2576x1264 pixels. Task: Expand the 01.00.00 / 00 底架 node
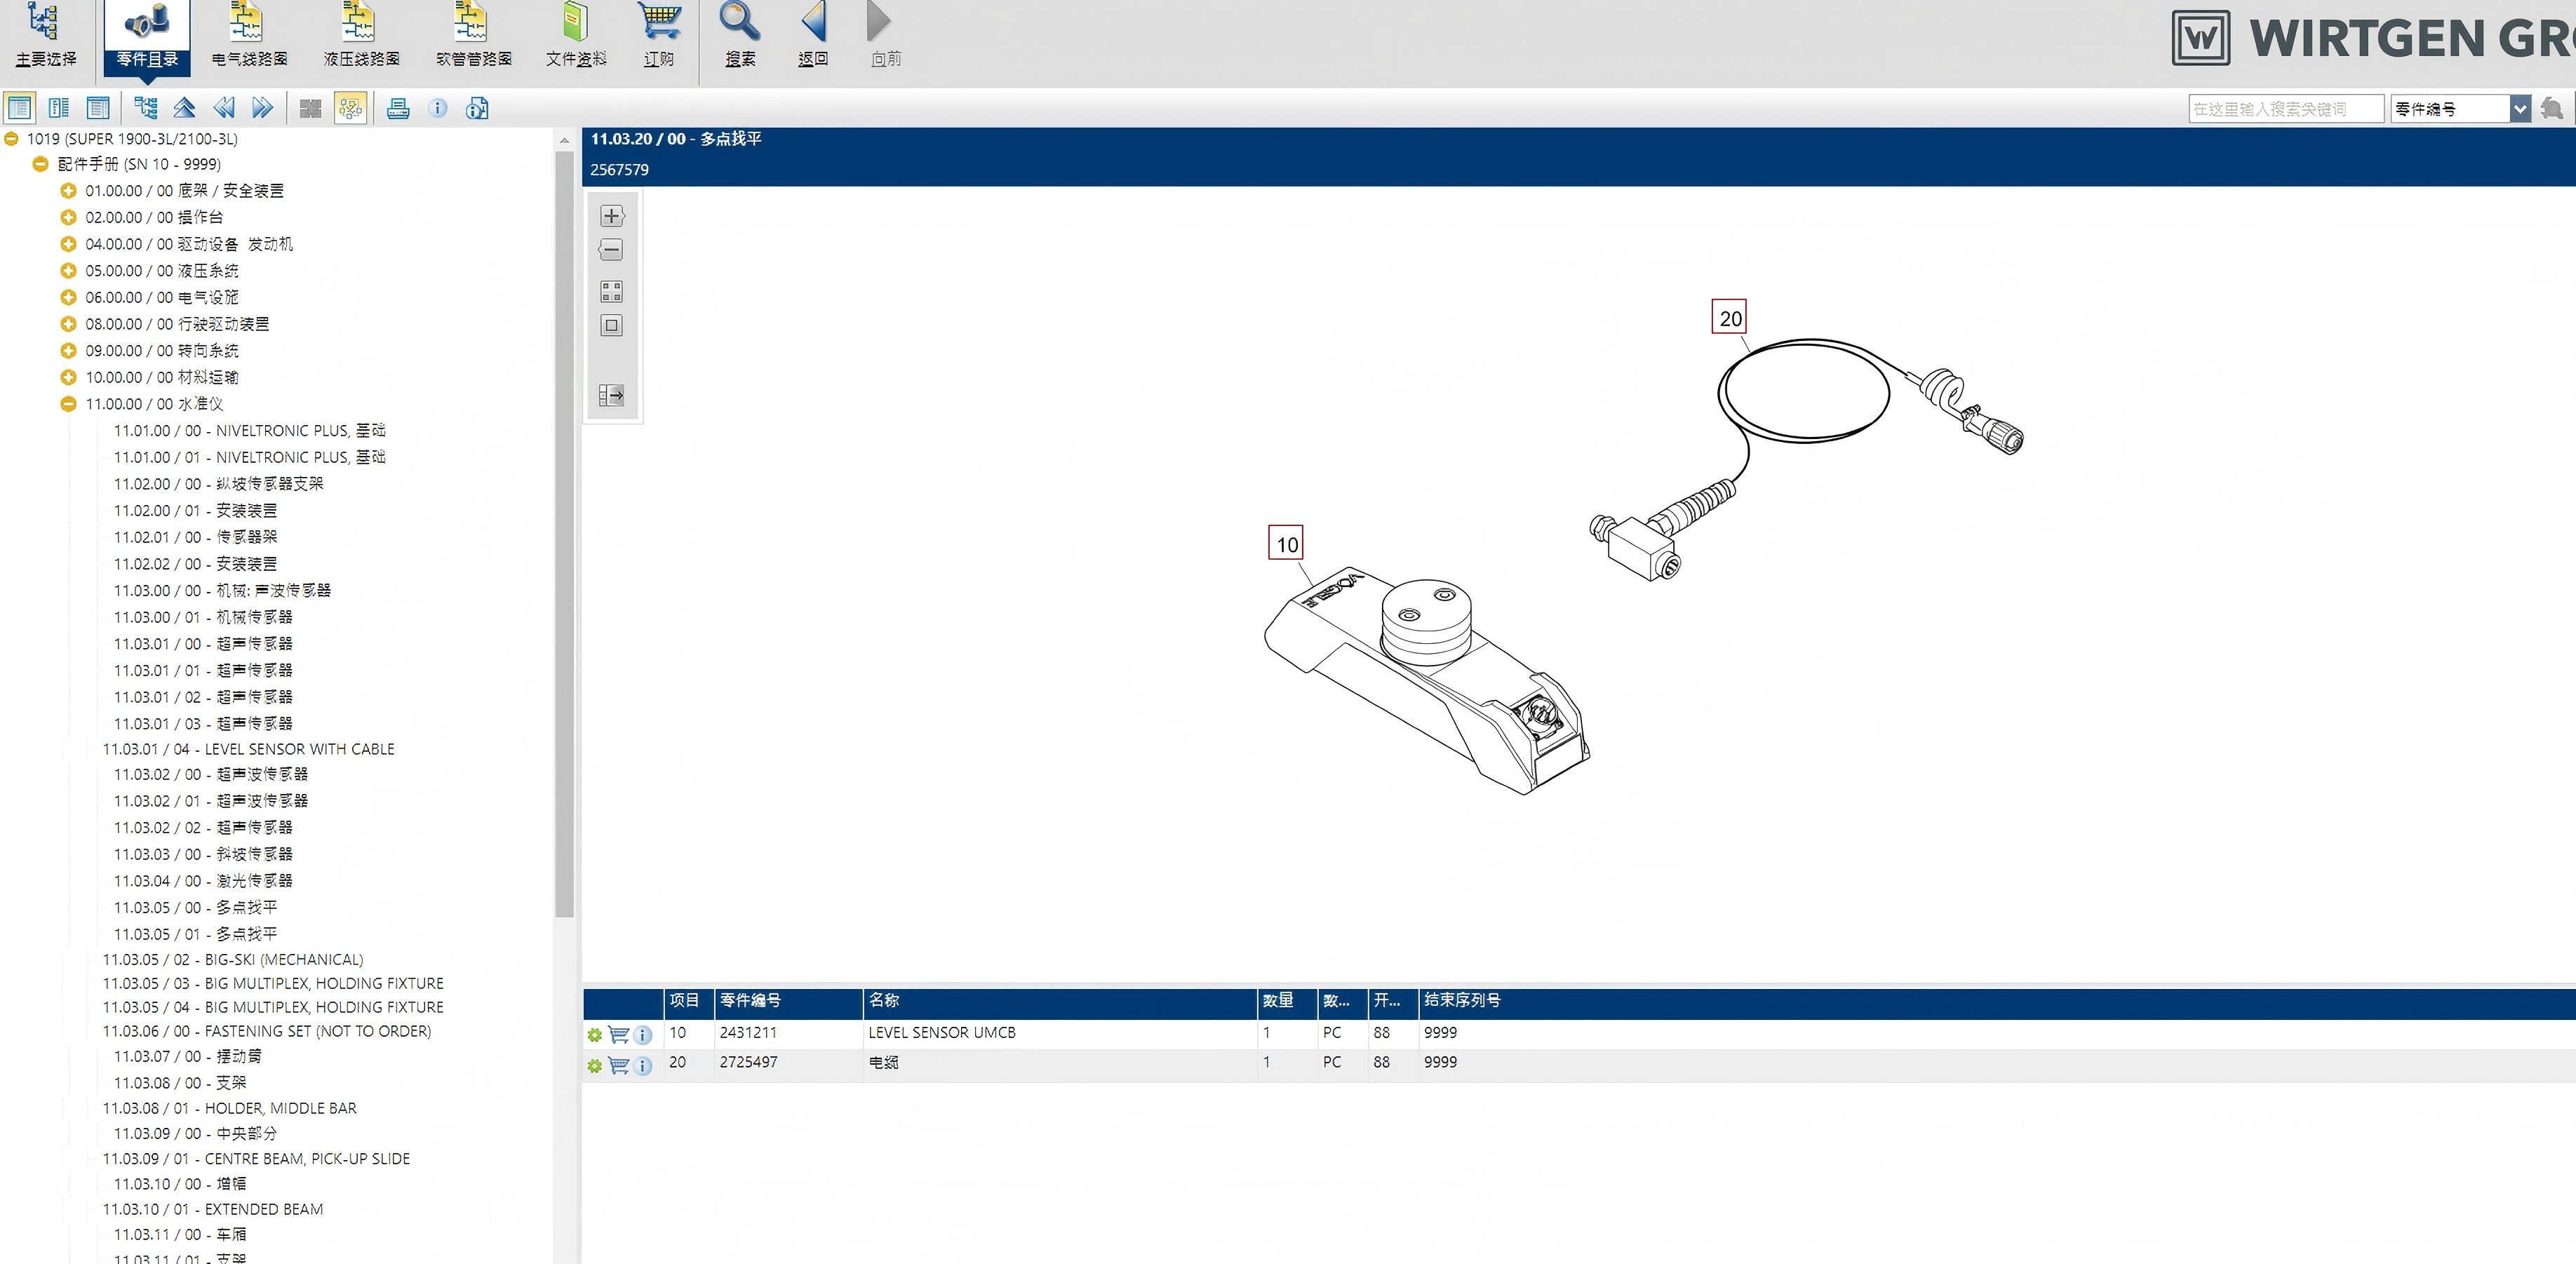click(x=69, y=191)
